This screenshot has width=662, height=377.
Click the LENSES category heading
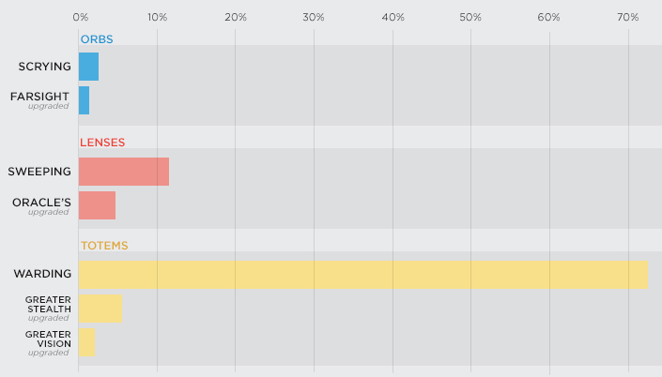click(x=102, y=143)
